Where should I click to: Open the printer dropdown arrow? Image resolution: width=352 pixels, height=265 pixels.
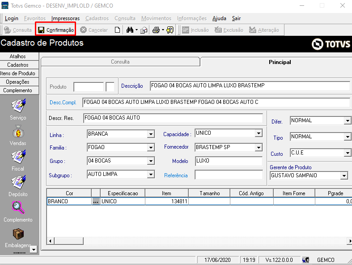[163, 30]
